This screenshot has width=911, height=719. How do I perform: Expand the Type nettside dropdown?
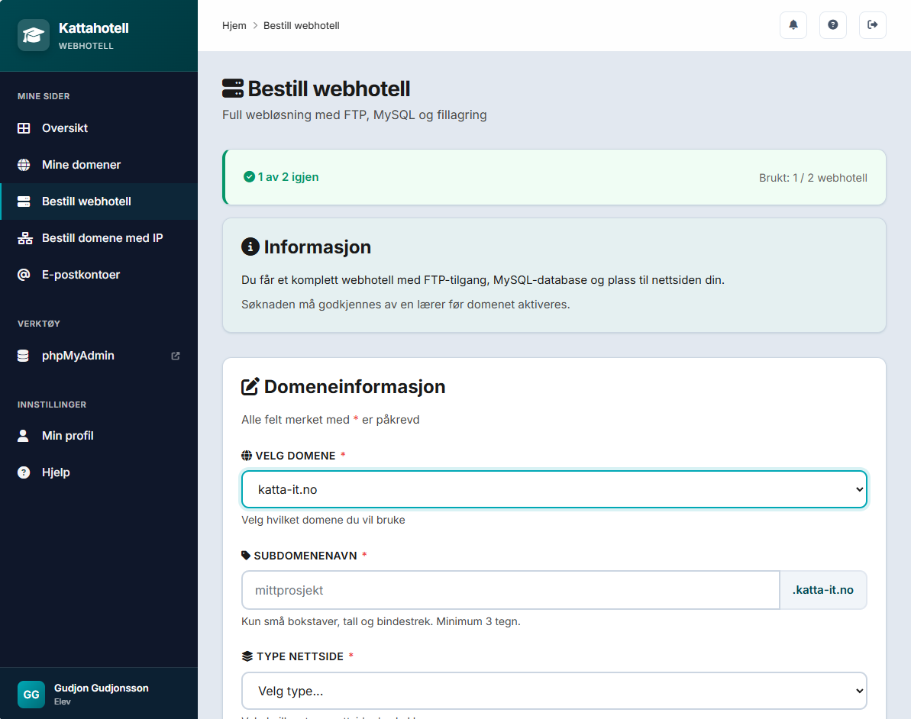coord(554,692)
